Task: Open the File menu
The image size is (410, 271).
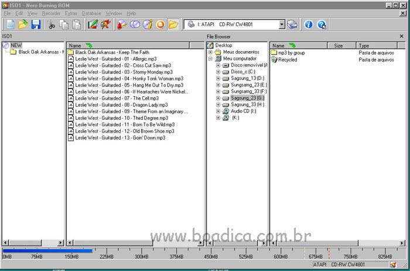Action: click(x=7, y=13)
